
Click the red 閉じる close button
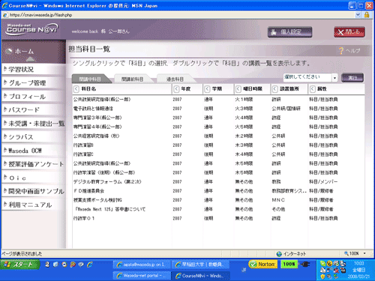pyautogui.click(x=349, y=32)
